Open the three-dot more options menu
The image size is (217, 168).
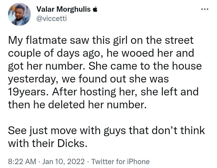pos(205,9)
